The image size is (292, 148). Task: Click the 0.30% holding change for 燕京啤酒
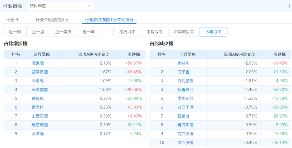point(106,125)
